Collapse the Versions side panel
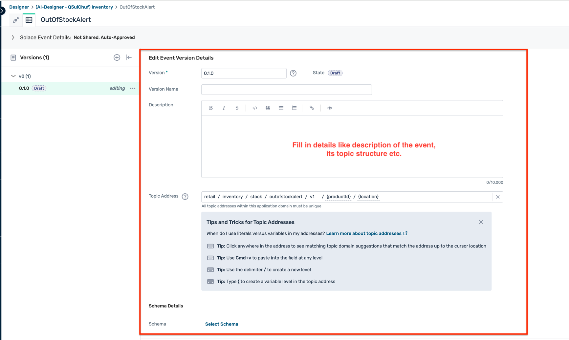The height and width of the screenshot is (340, 569). [x=129, y=57]
